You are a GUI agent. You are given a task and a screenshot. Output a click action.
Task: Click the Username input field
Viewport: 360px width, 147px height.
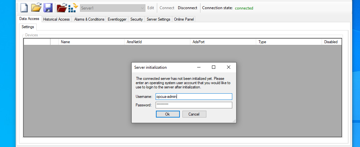[x=194, y=97]
